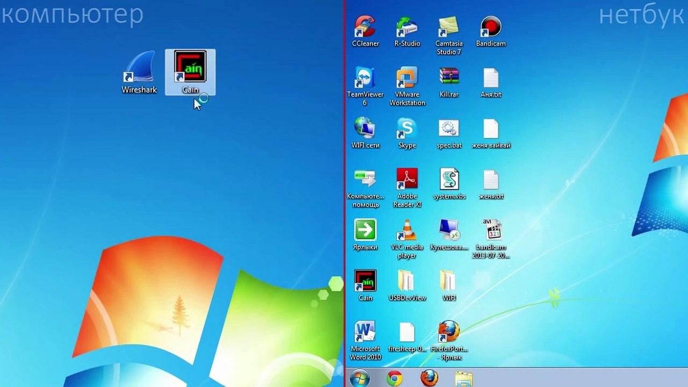
Task: Click the Cain shortcut beside USBDevView
Action: pyautogui.click(x=365, y=286)
